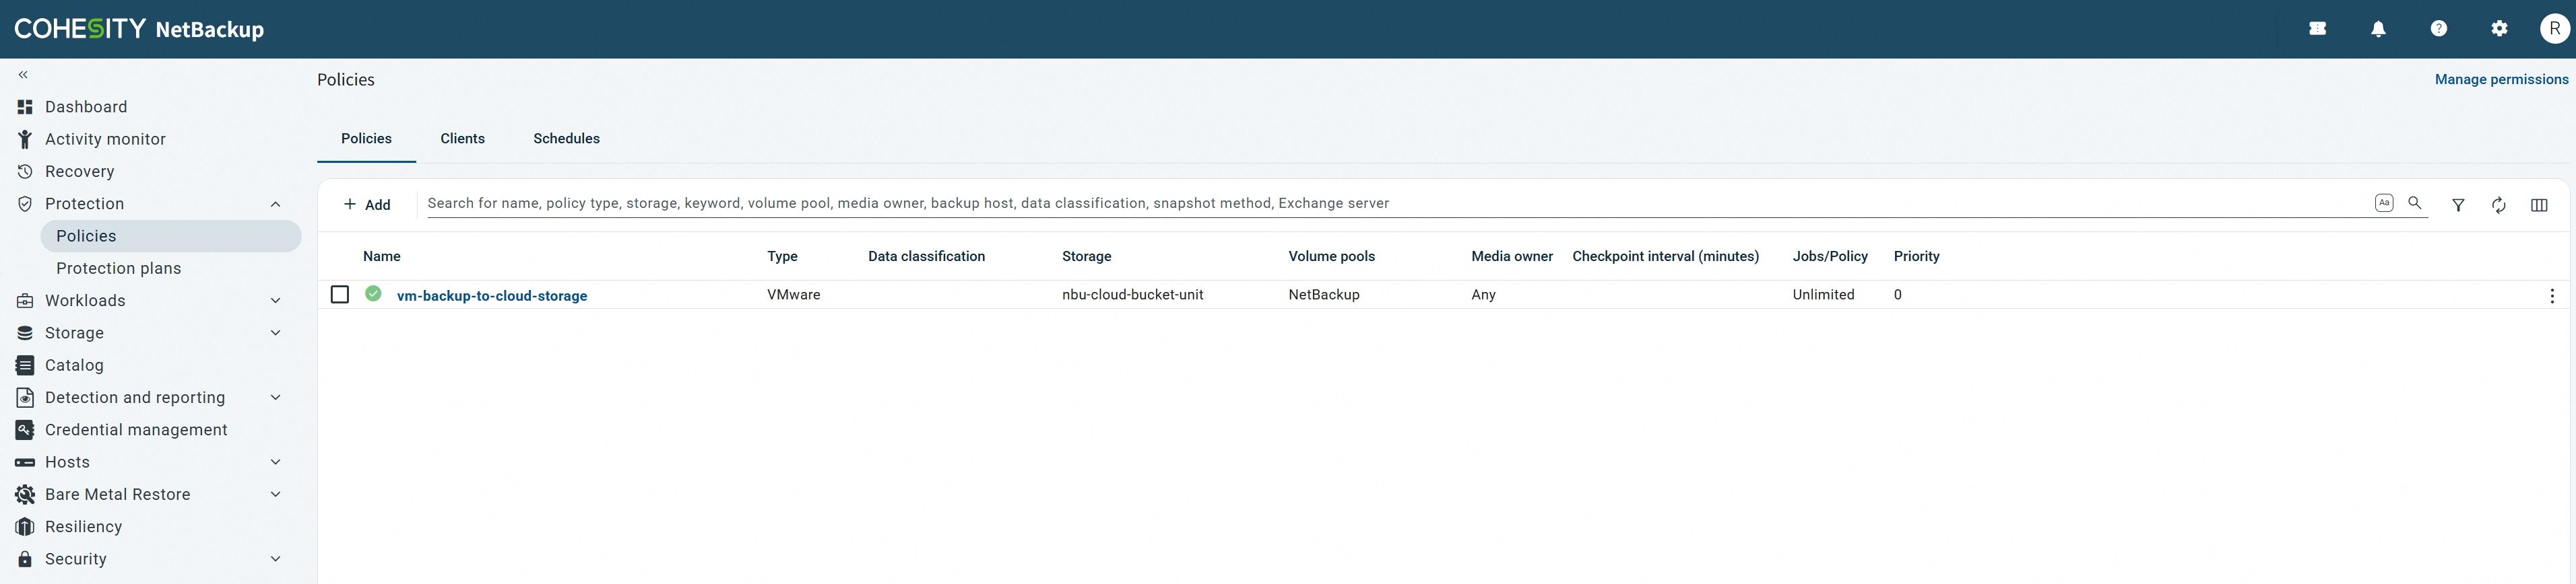The width and height of the screenshot is (2576, 584).
Task: Click Manage permissions link
Action: point(2501,79)
